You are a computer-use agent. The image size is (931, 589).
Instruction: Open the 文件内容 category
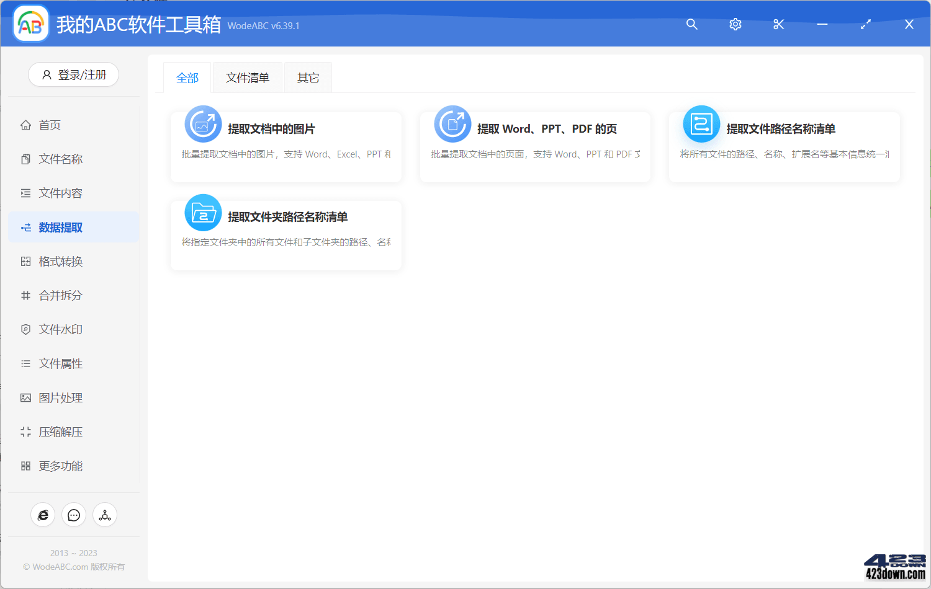60,193
